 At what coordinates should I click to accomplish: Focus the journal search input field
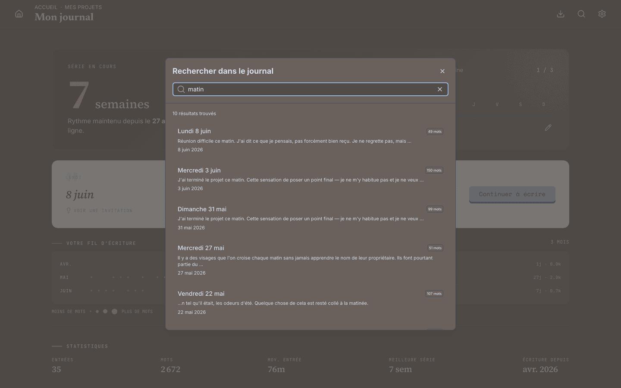coord(310,89)
